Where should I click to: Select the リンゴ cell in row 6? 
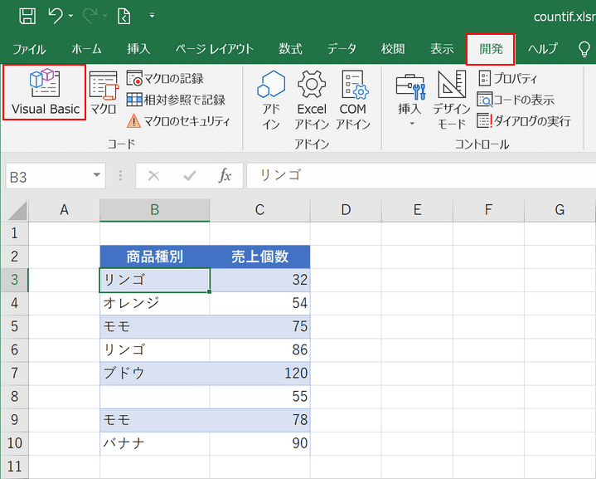pos(155,350)
